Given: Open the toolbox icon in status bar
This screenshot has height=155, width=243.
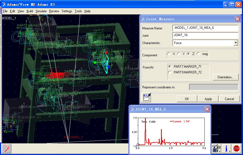Looking at the screenshot, I should [216, 148].
